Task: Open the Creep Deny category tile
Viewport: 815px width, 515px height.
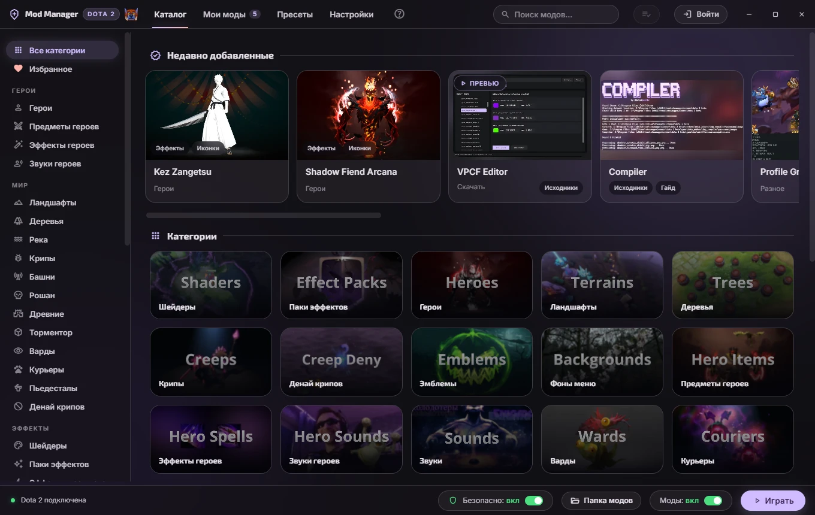Action: tap(342, 362)
